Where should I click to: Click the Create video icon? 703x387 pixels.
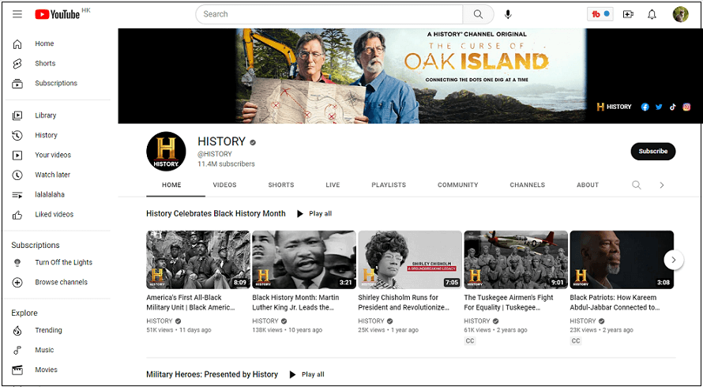[628, 14]
